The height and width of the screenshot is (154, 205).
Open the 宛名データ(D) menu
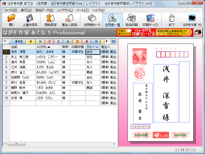[x=44, y=10]
